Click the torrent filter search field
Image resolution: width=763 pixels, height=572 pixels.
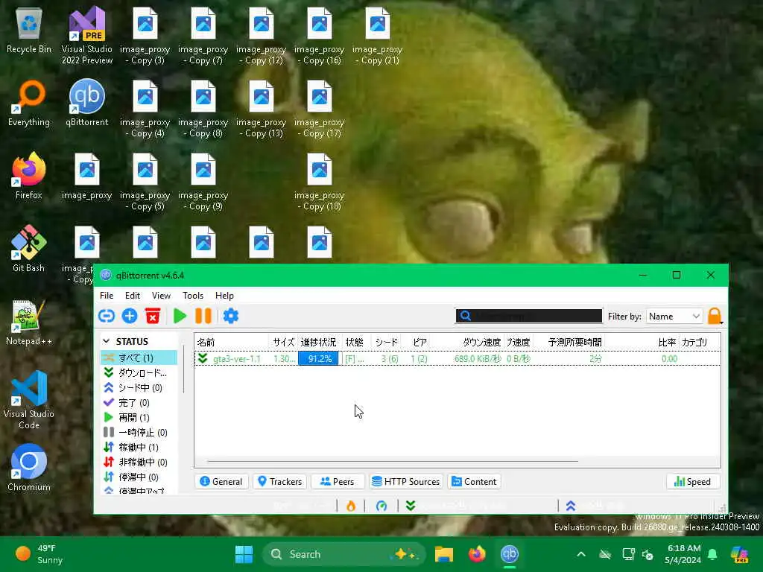[x=529, y=316]
